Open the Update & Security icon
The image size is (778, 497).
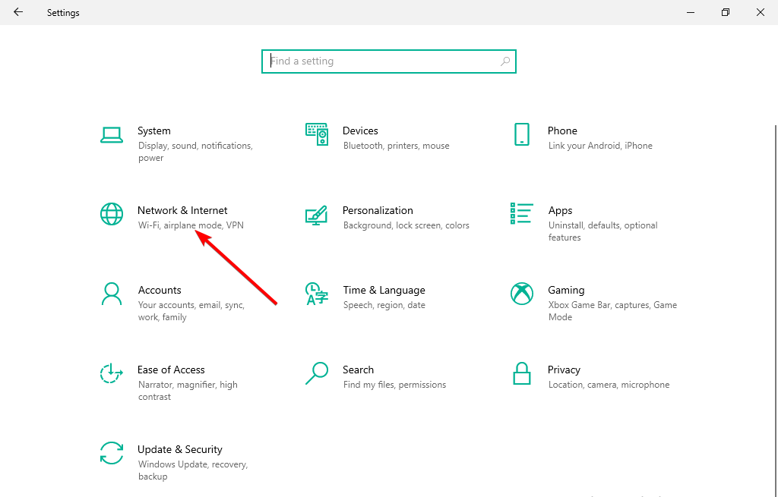[x=111, y=453]
